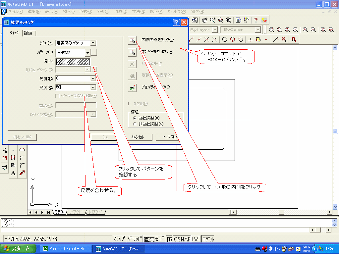Image resolution: width=339 pixels, height=254 pixels.
Task: Toggle グリッド in the status bar
Action: 135,239
